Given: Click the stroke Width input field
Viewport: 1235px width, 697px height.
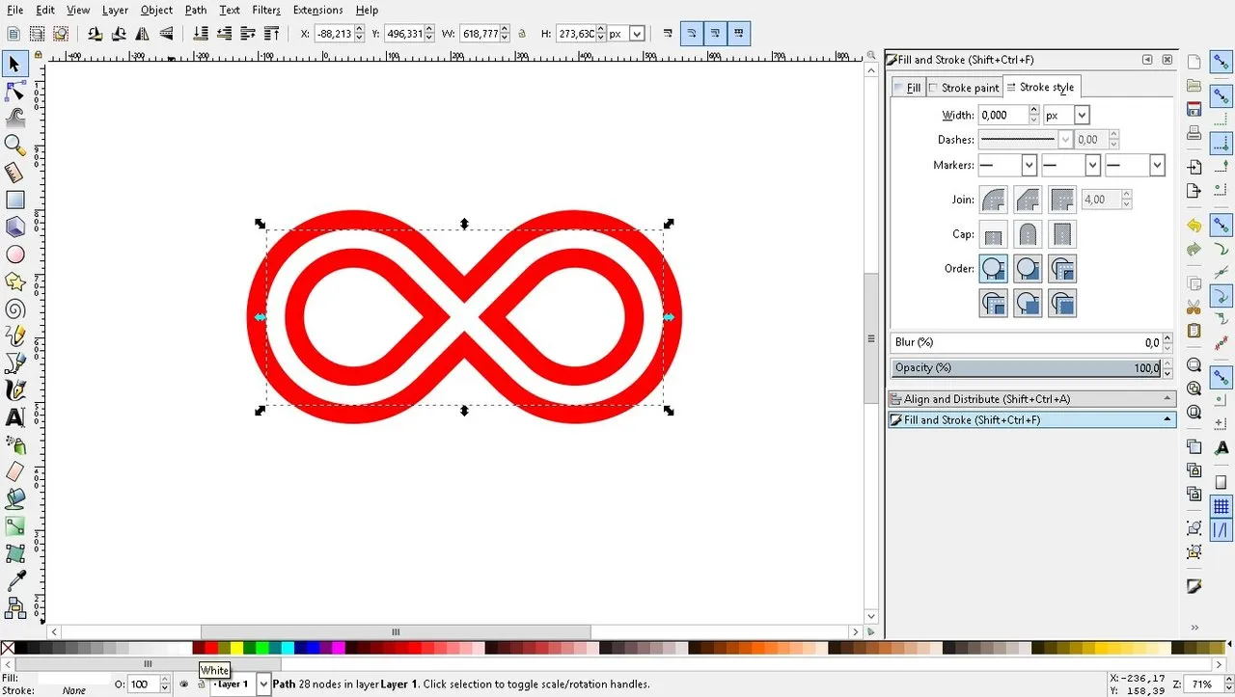Looking at the screenshot, I should 1002,115.
